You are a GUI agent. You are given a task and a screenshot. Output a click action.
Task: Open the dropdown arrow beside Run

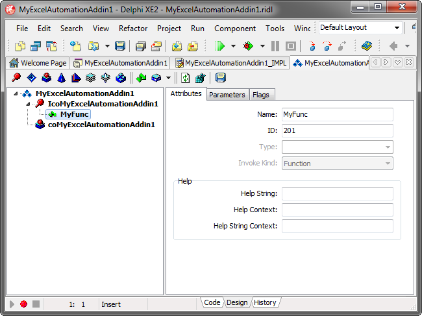[233, 46]
